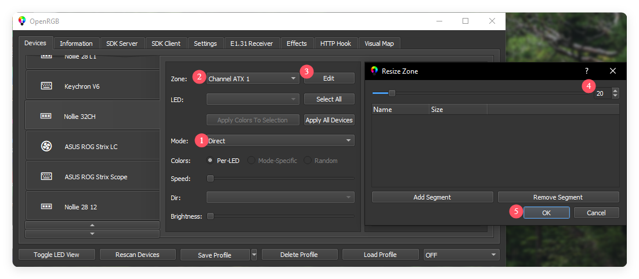This screenshot has height=279, width=639.
Task: Cancel the Resize Zone dialog
Action: (x=597, y=213)
